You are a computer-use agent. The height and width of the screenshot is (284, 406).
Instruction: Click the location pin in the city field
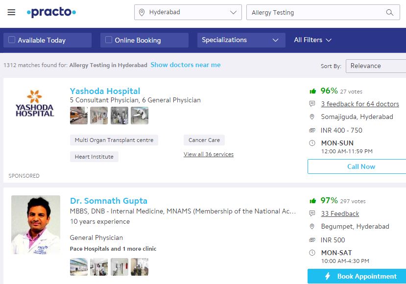(142, 12)
